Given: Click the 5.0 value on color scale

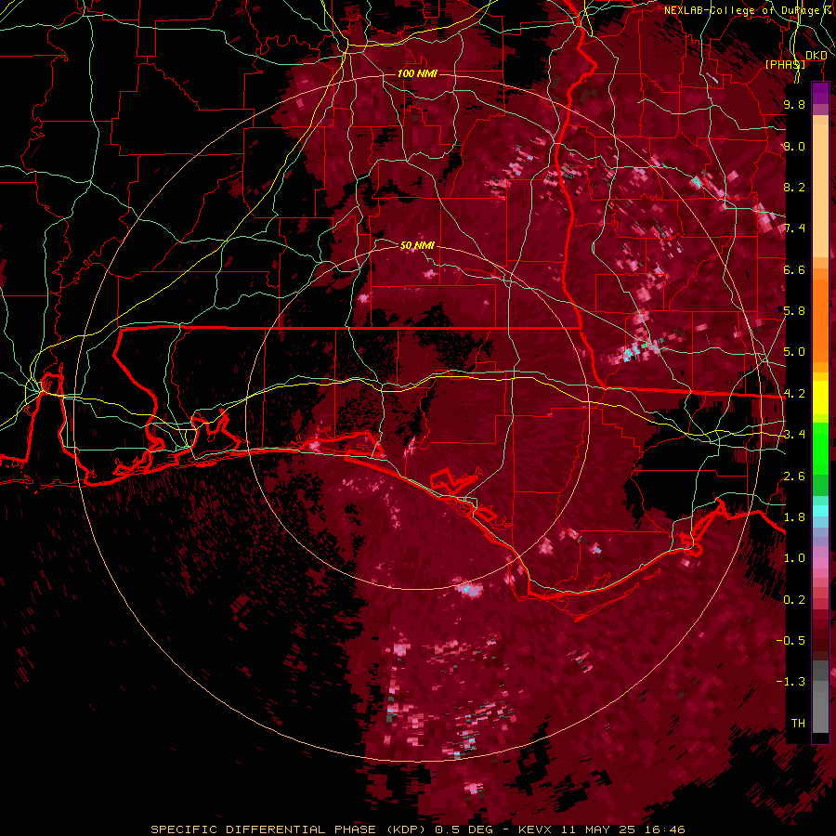Looking at the screenshot, I should pos(794,352).
